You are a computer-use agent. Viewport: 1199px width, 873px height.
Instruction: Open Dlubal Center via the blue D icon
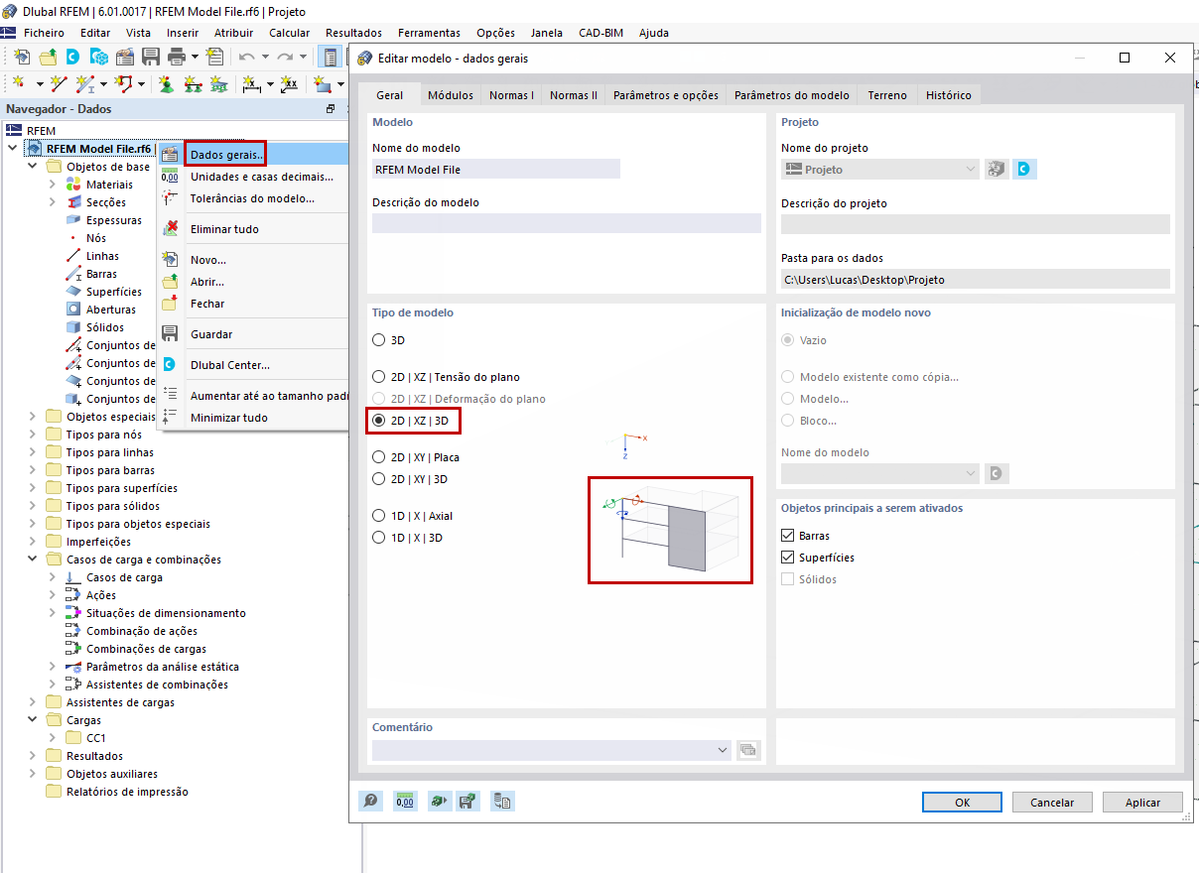click(x=71, y=57)
